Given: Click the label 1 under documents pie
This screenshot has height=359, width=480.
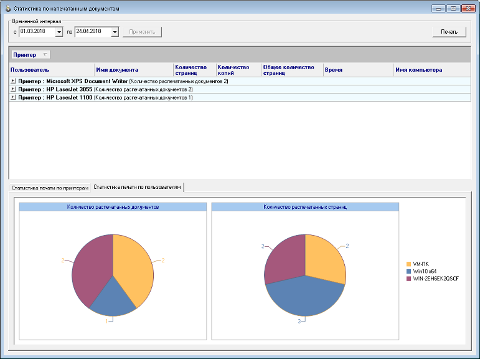Looking at the screenshot, I should [106, 321].
